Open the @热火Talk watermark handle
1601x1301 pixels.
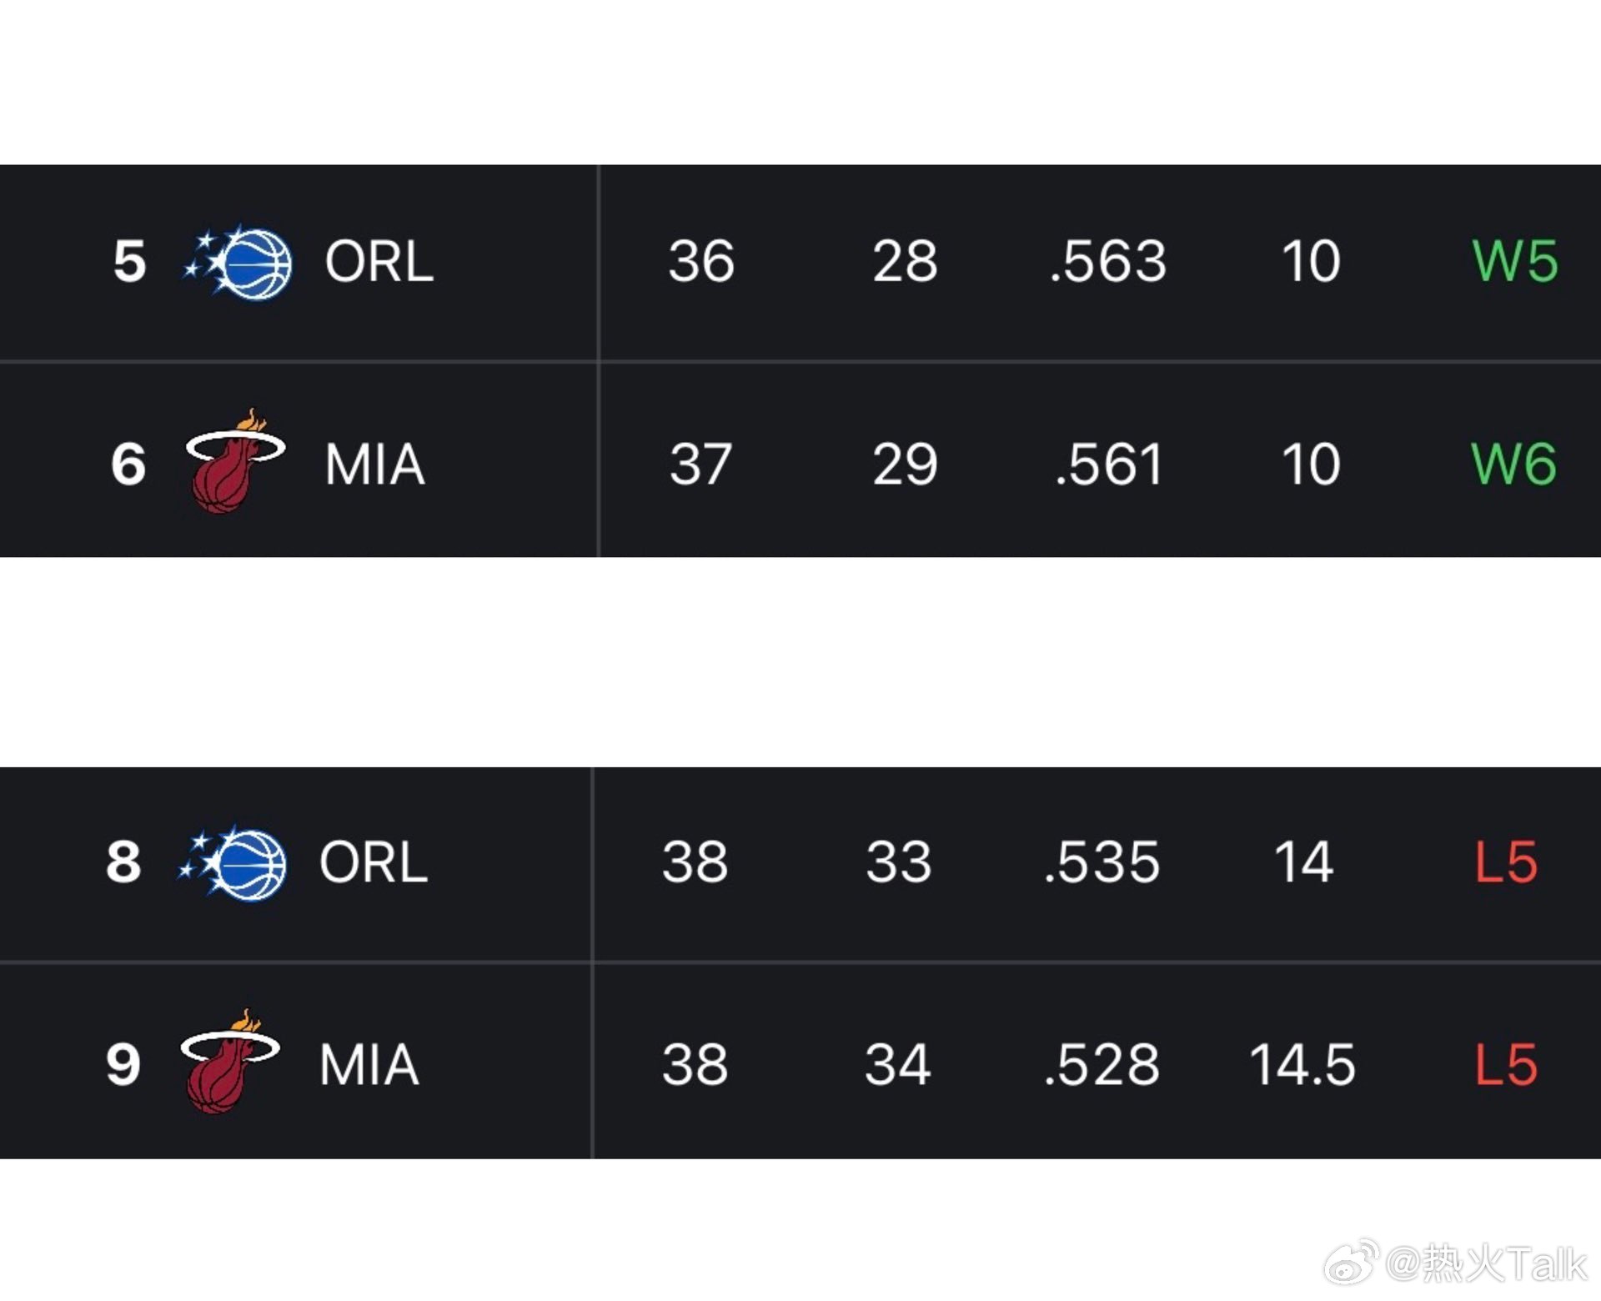pyautogui.click(x=1486, y=1263)
